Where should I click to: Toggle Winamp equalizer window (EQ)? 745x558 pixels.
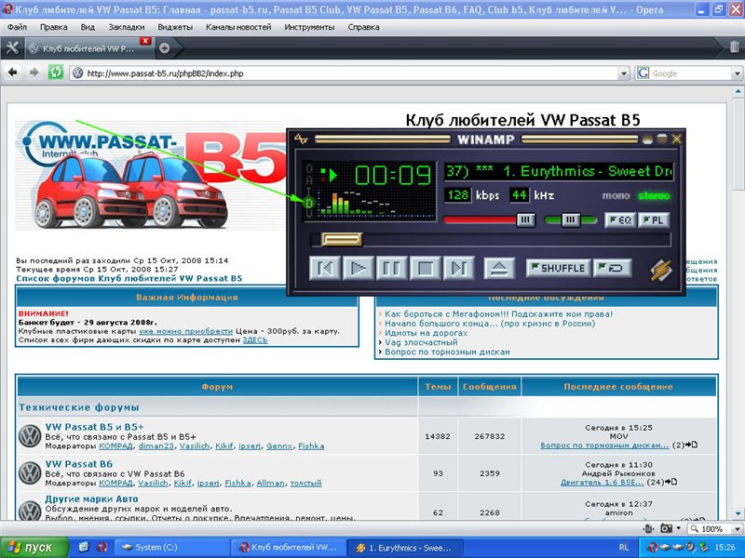point(620,220)
